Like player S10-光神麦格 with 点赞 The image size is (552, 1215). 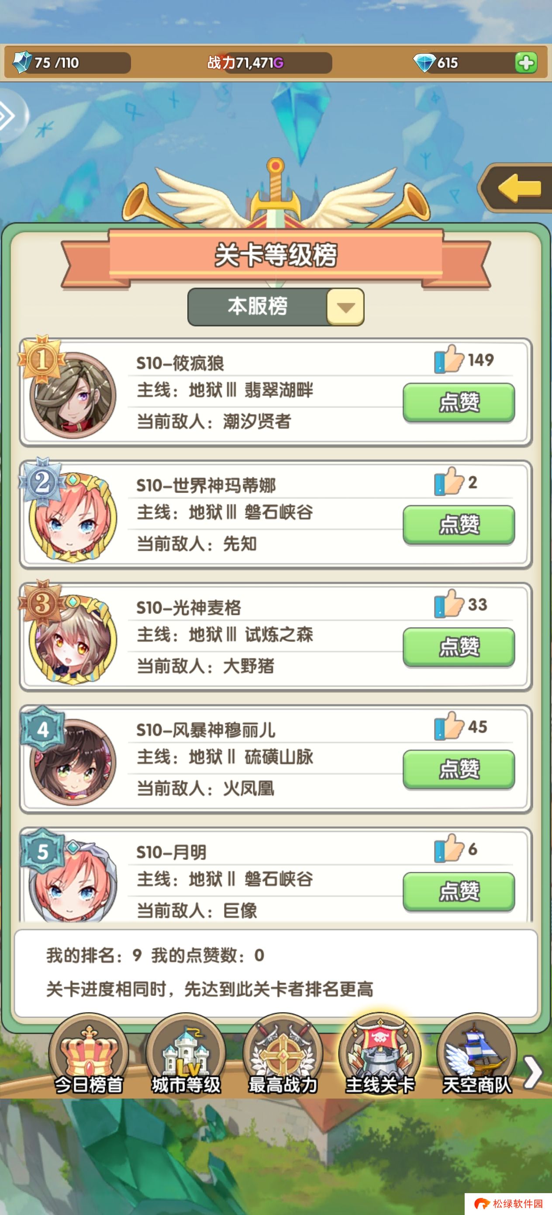tap(459, 647)
